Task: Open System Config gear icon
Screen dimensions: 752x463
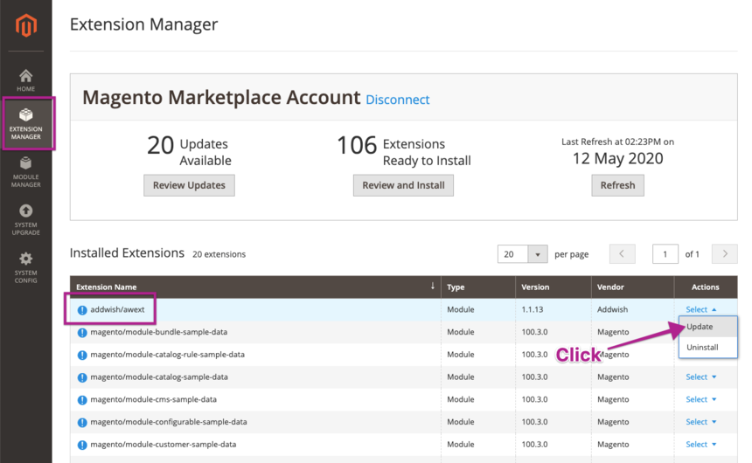Action: point(26,266)
